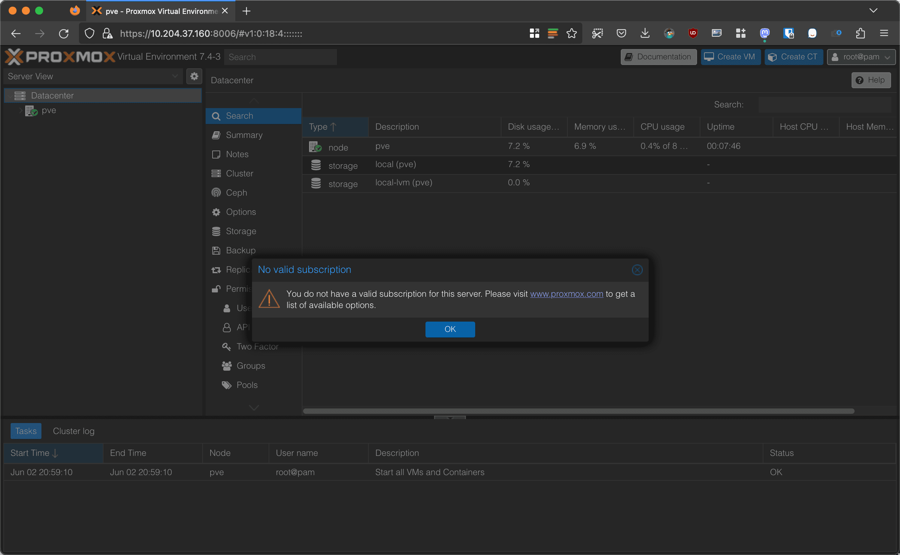Go back in browser history
The image size is (900, 555).
[16, 33]
